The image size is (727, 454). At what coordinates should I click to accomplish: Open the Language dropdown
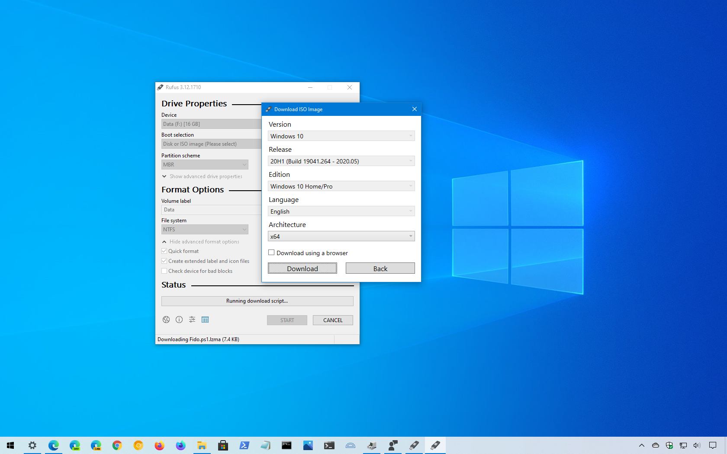[x=341, y=211]
